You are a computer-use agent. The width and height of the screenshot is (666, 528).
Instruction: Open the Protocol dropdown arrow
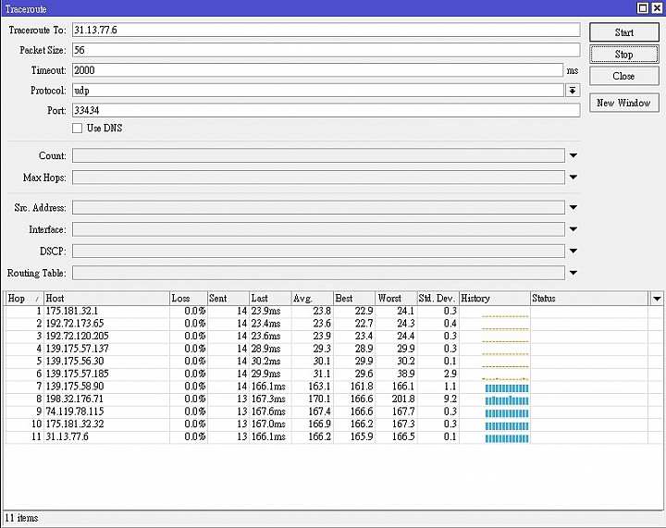(x=573, y=91)
